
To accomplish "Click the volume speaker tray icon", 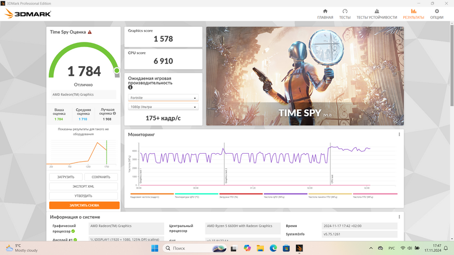I will click(x=409, y=248).
